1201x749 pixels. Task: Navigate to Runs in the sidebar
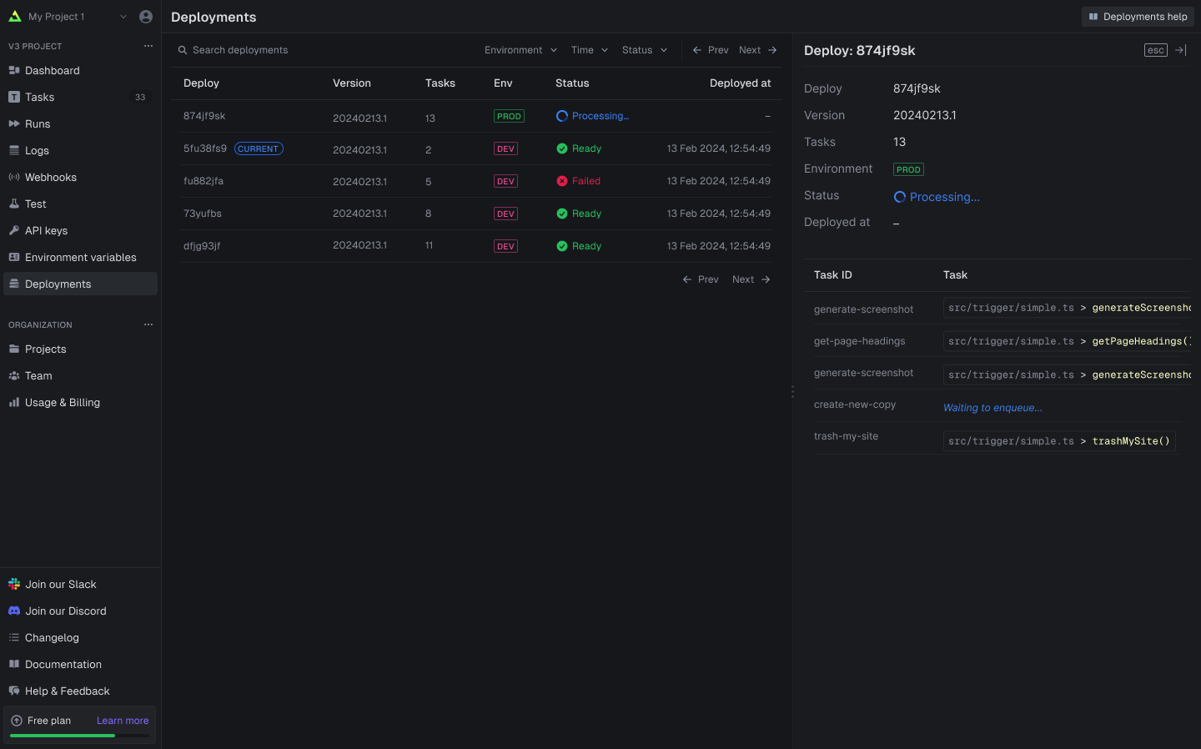[x=38, y=124]
